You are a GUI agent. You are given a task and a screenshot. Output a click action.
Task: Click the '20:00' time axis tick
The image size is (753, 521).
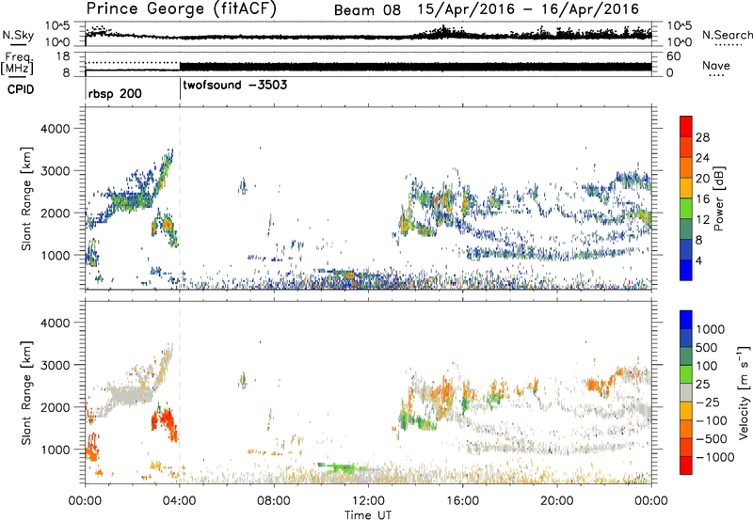[557, 501]
